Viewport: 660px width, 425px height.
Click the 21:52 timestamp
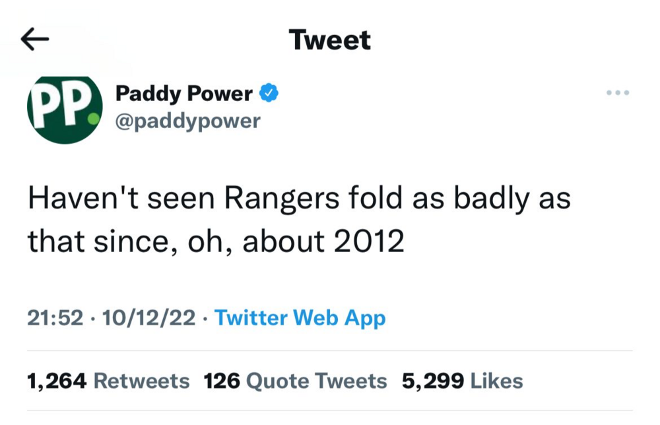[x=55, y=318]
